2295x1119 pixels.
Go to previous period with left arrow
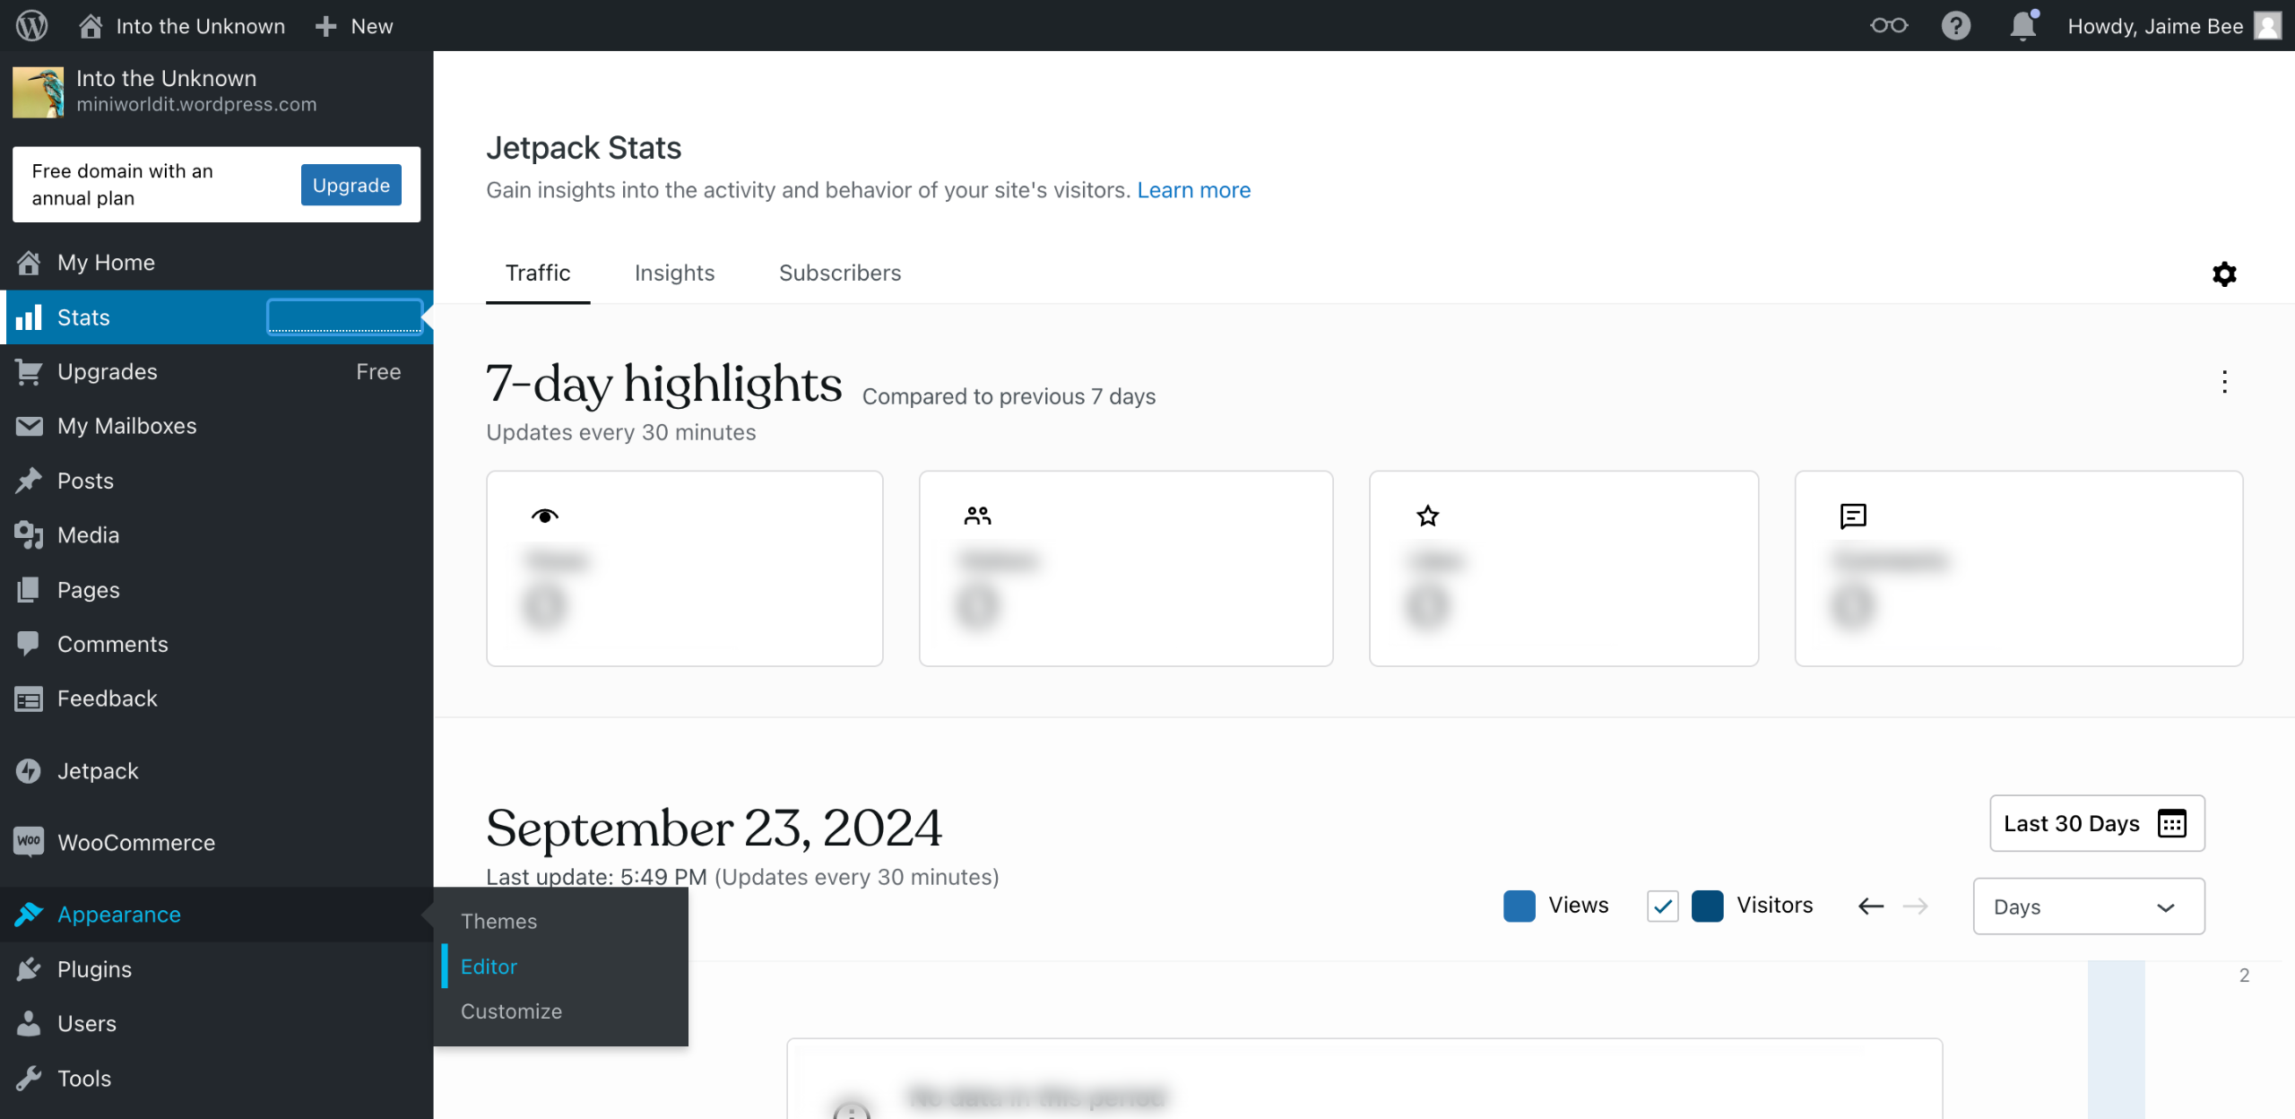click(x=1870, y=906)
